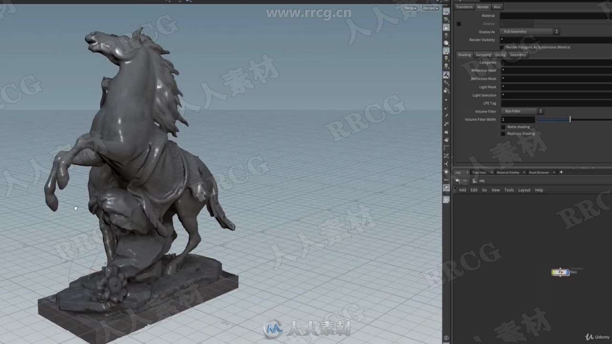Open the Display As Full Geometry dropdown
The width and height of the screenshot is (612, 344).
(530, 32)
